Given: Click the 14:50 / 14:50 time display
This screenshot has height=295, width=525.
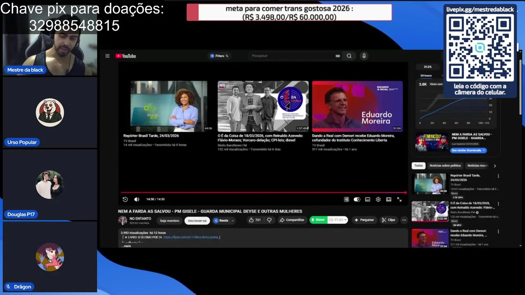Looking at the screenshot, I should tap(155, 199).
